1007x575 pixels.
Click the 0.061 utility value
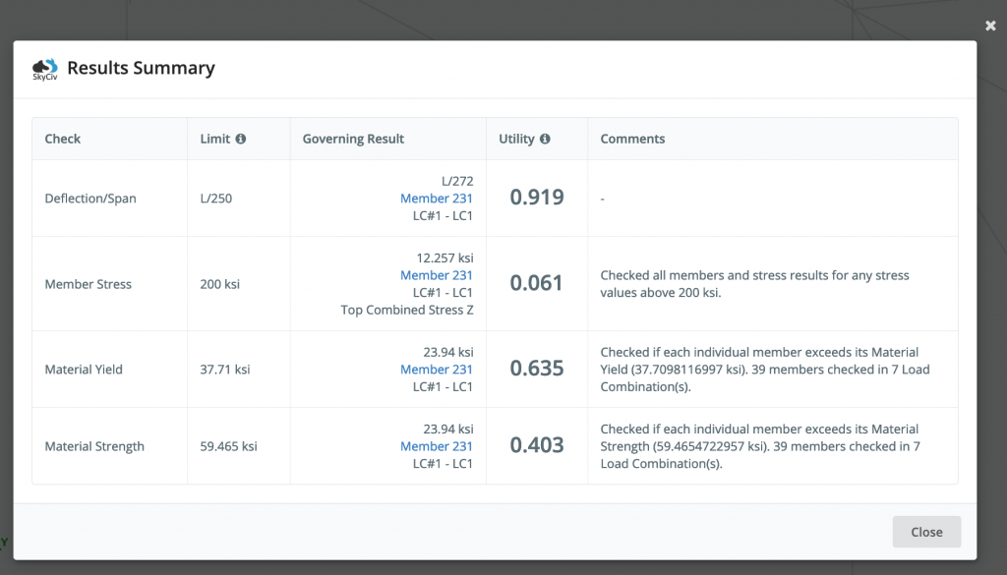coord(537,283)
